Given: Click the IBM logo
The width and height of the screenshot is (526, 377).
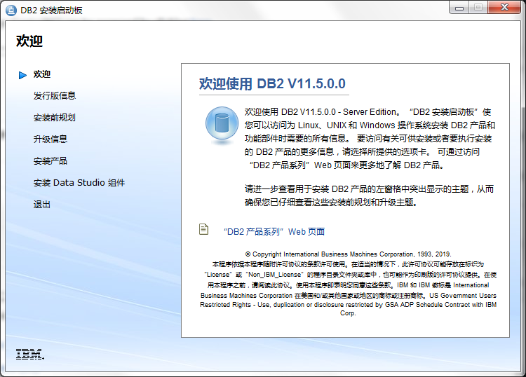Looking at the screenshot, I should pyautogui.click(x=30, y=354).
